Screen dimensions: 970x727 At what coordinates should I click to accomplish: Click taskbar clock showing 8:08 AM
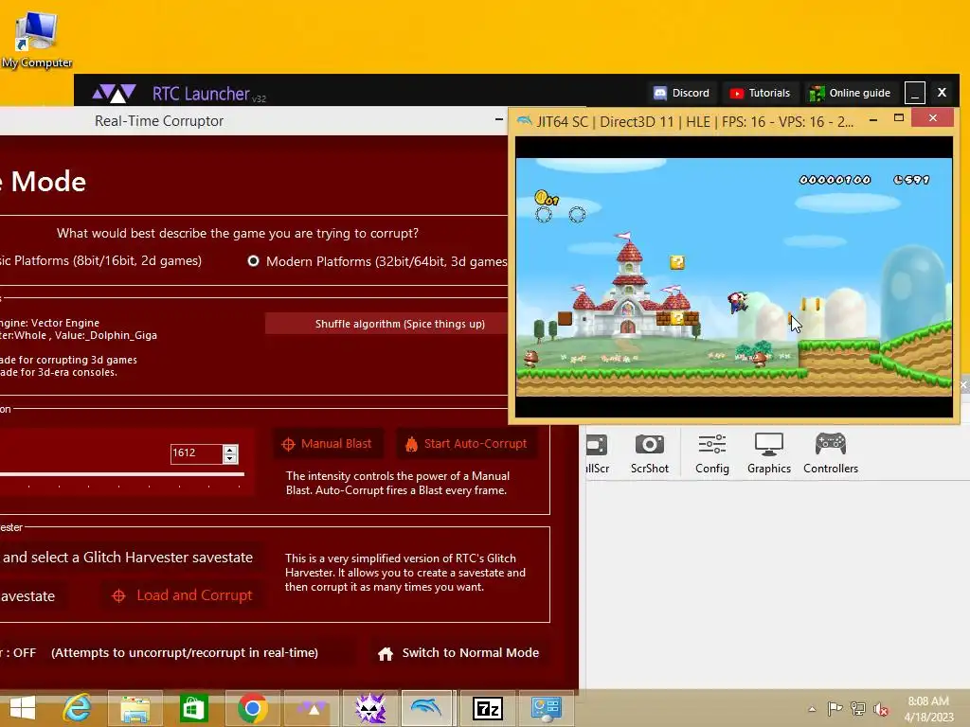928,709
